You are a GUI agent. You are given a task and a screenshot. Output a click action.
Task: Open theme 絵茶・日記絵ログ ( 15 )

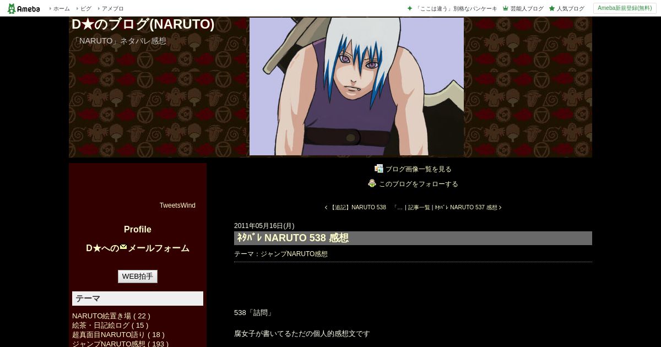point(110,325)
